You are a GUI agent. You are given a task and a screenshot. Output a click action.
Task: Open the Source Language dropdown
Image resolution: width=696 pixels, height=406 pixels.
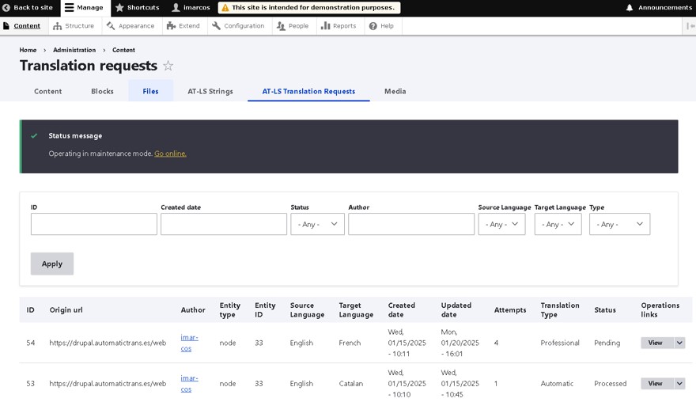point(501,224)
